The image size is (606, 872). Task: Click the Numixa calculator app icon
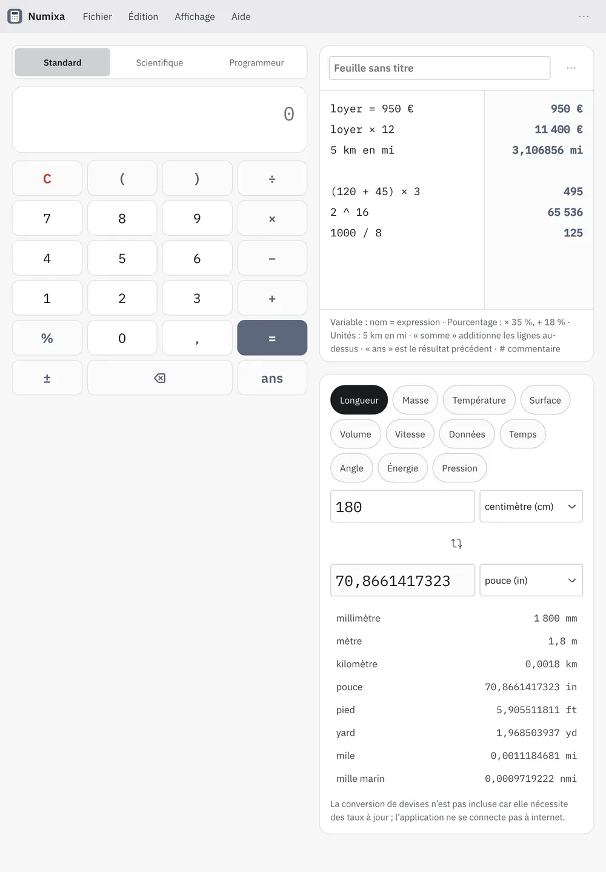click(x=15, y=16)
